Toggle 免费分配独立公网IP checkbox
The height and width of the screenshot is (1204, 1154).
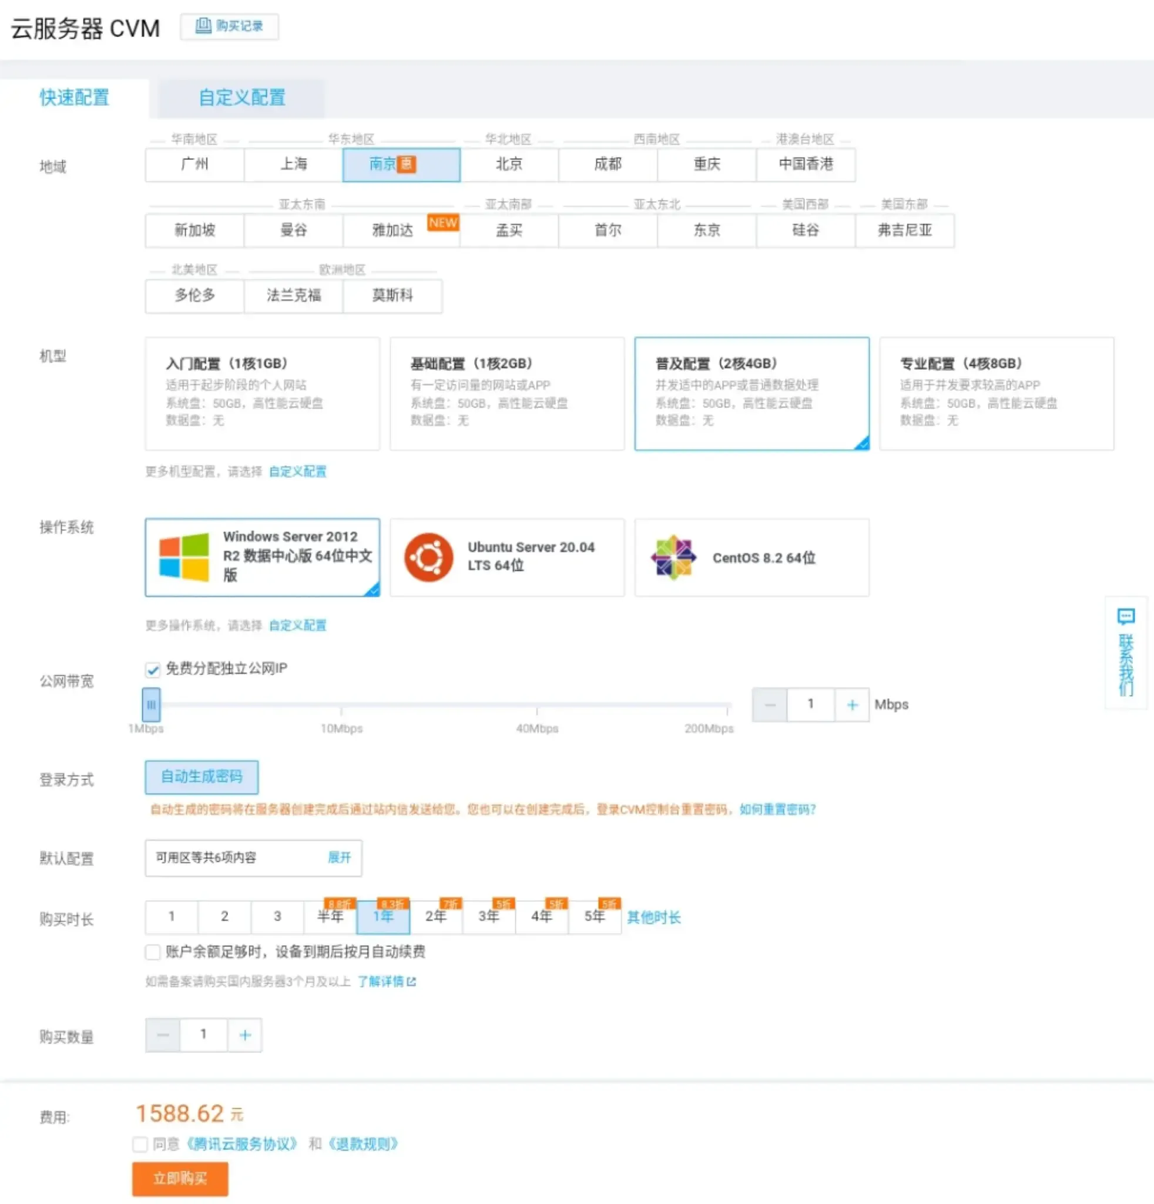tap(153, 669)
